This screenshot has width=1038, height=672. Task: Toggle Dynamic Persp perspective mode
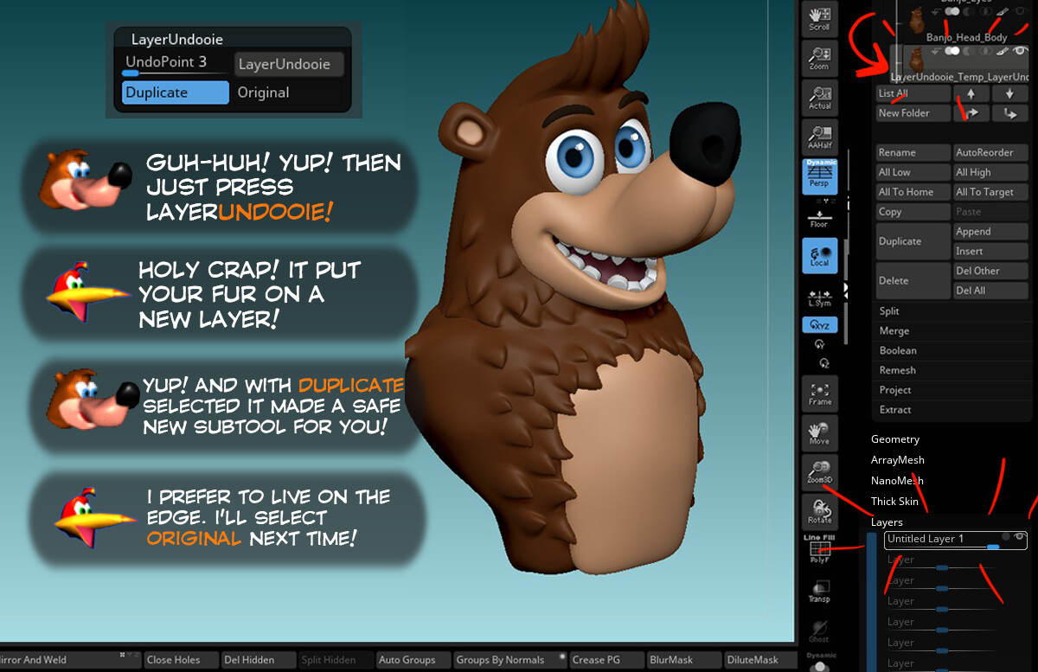819,176
